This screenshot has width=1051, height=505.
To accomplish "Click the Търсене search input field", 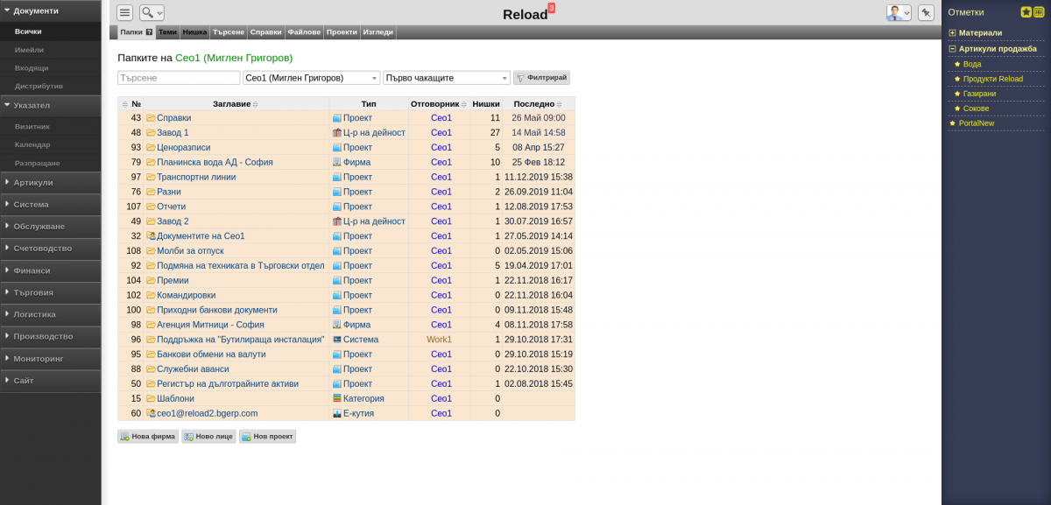I will pyautogui.click(x=179, y=78).
